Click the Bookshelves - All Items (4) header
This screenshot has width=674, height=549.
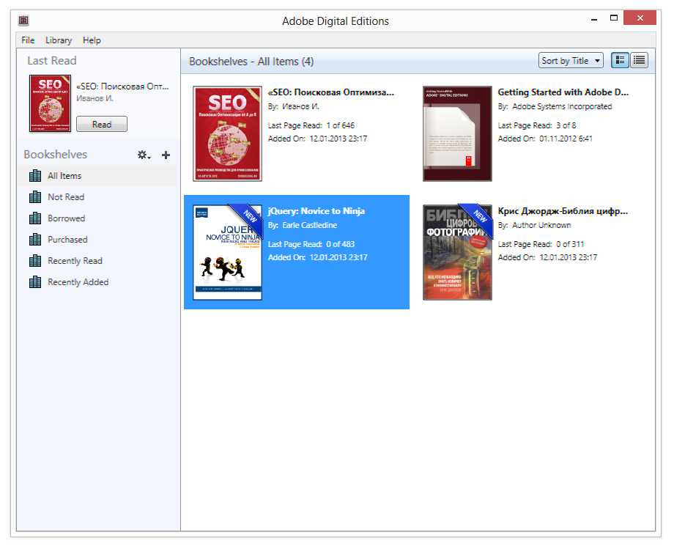point(251,62)
